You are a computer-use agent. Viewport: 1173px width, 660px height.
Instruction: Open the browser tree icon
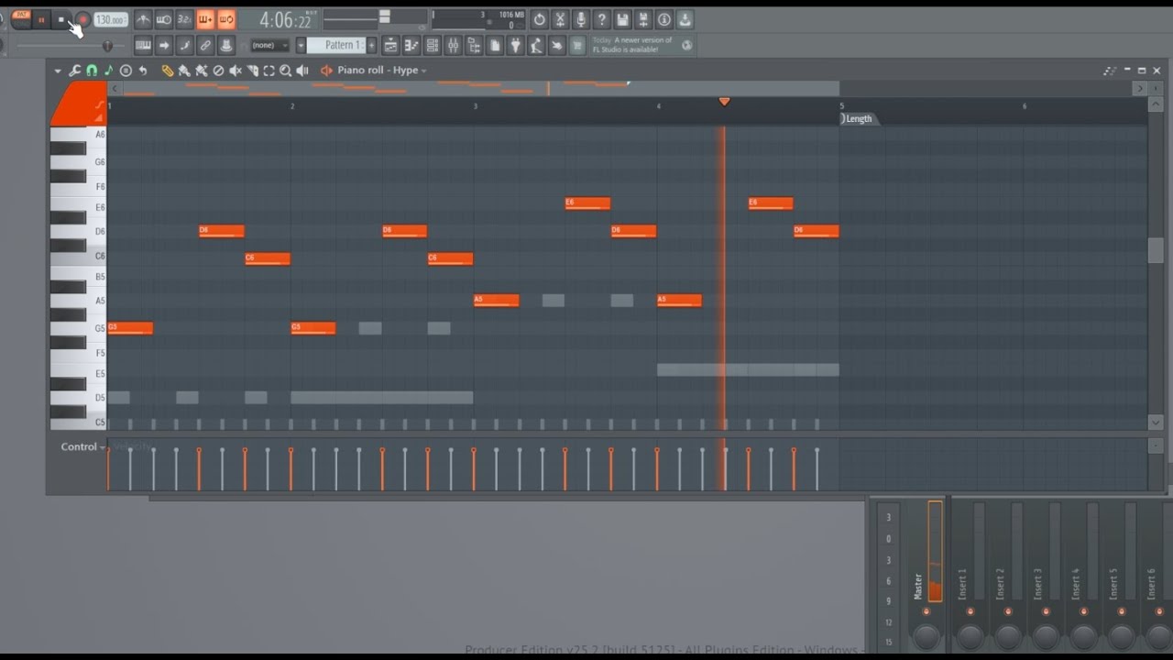click(x=474, y=45)
